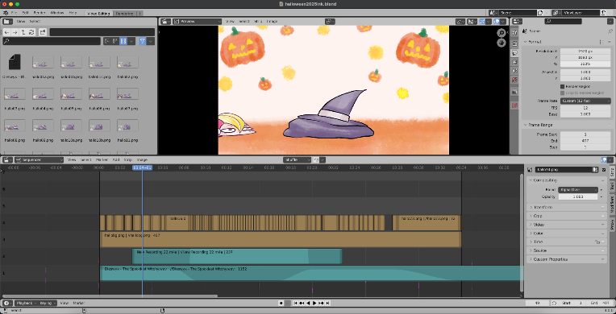Image resolution: width=616 pixels, height=314 pixels.
Task: Toggle file browser filter button
Action: 142,41
